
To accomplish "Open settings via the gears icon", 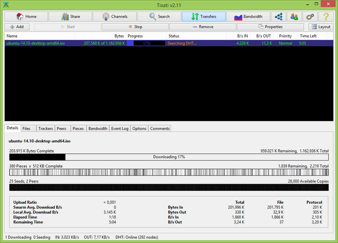I will [x=310, y=16].
